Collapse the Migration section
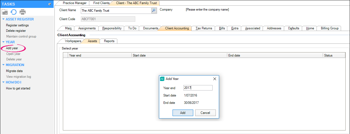This screenshot has width=350, height=134. pos(4,65)
